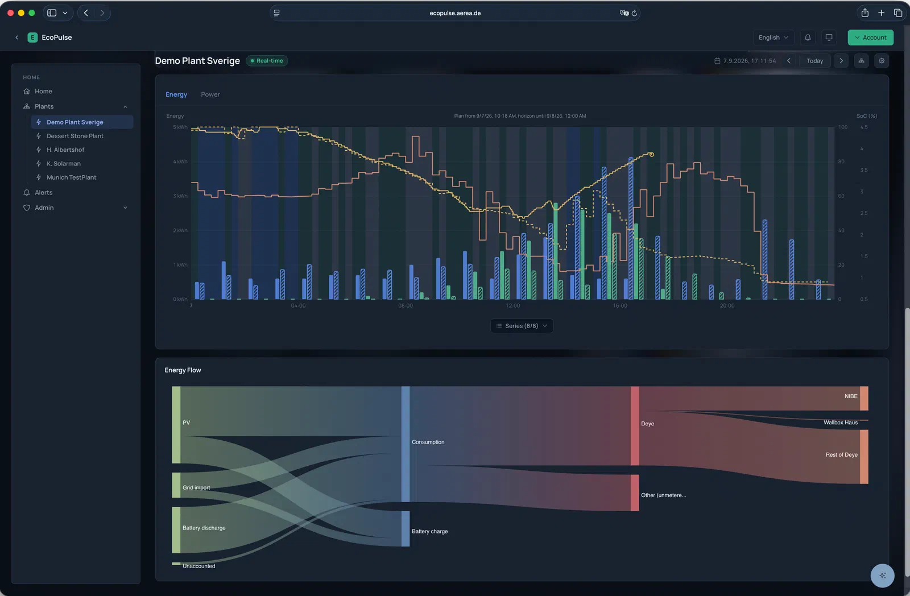Click the ecopulse.aerea.de address bar
Image resolution: width=910 pixels, height=596 pixels.
455,13
